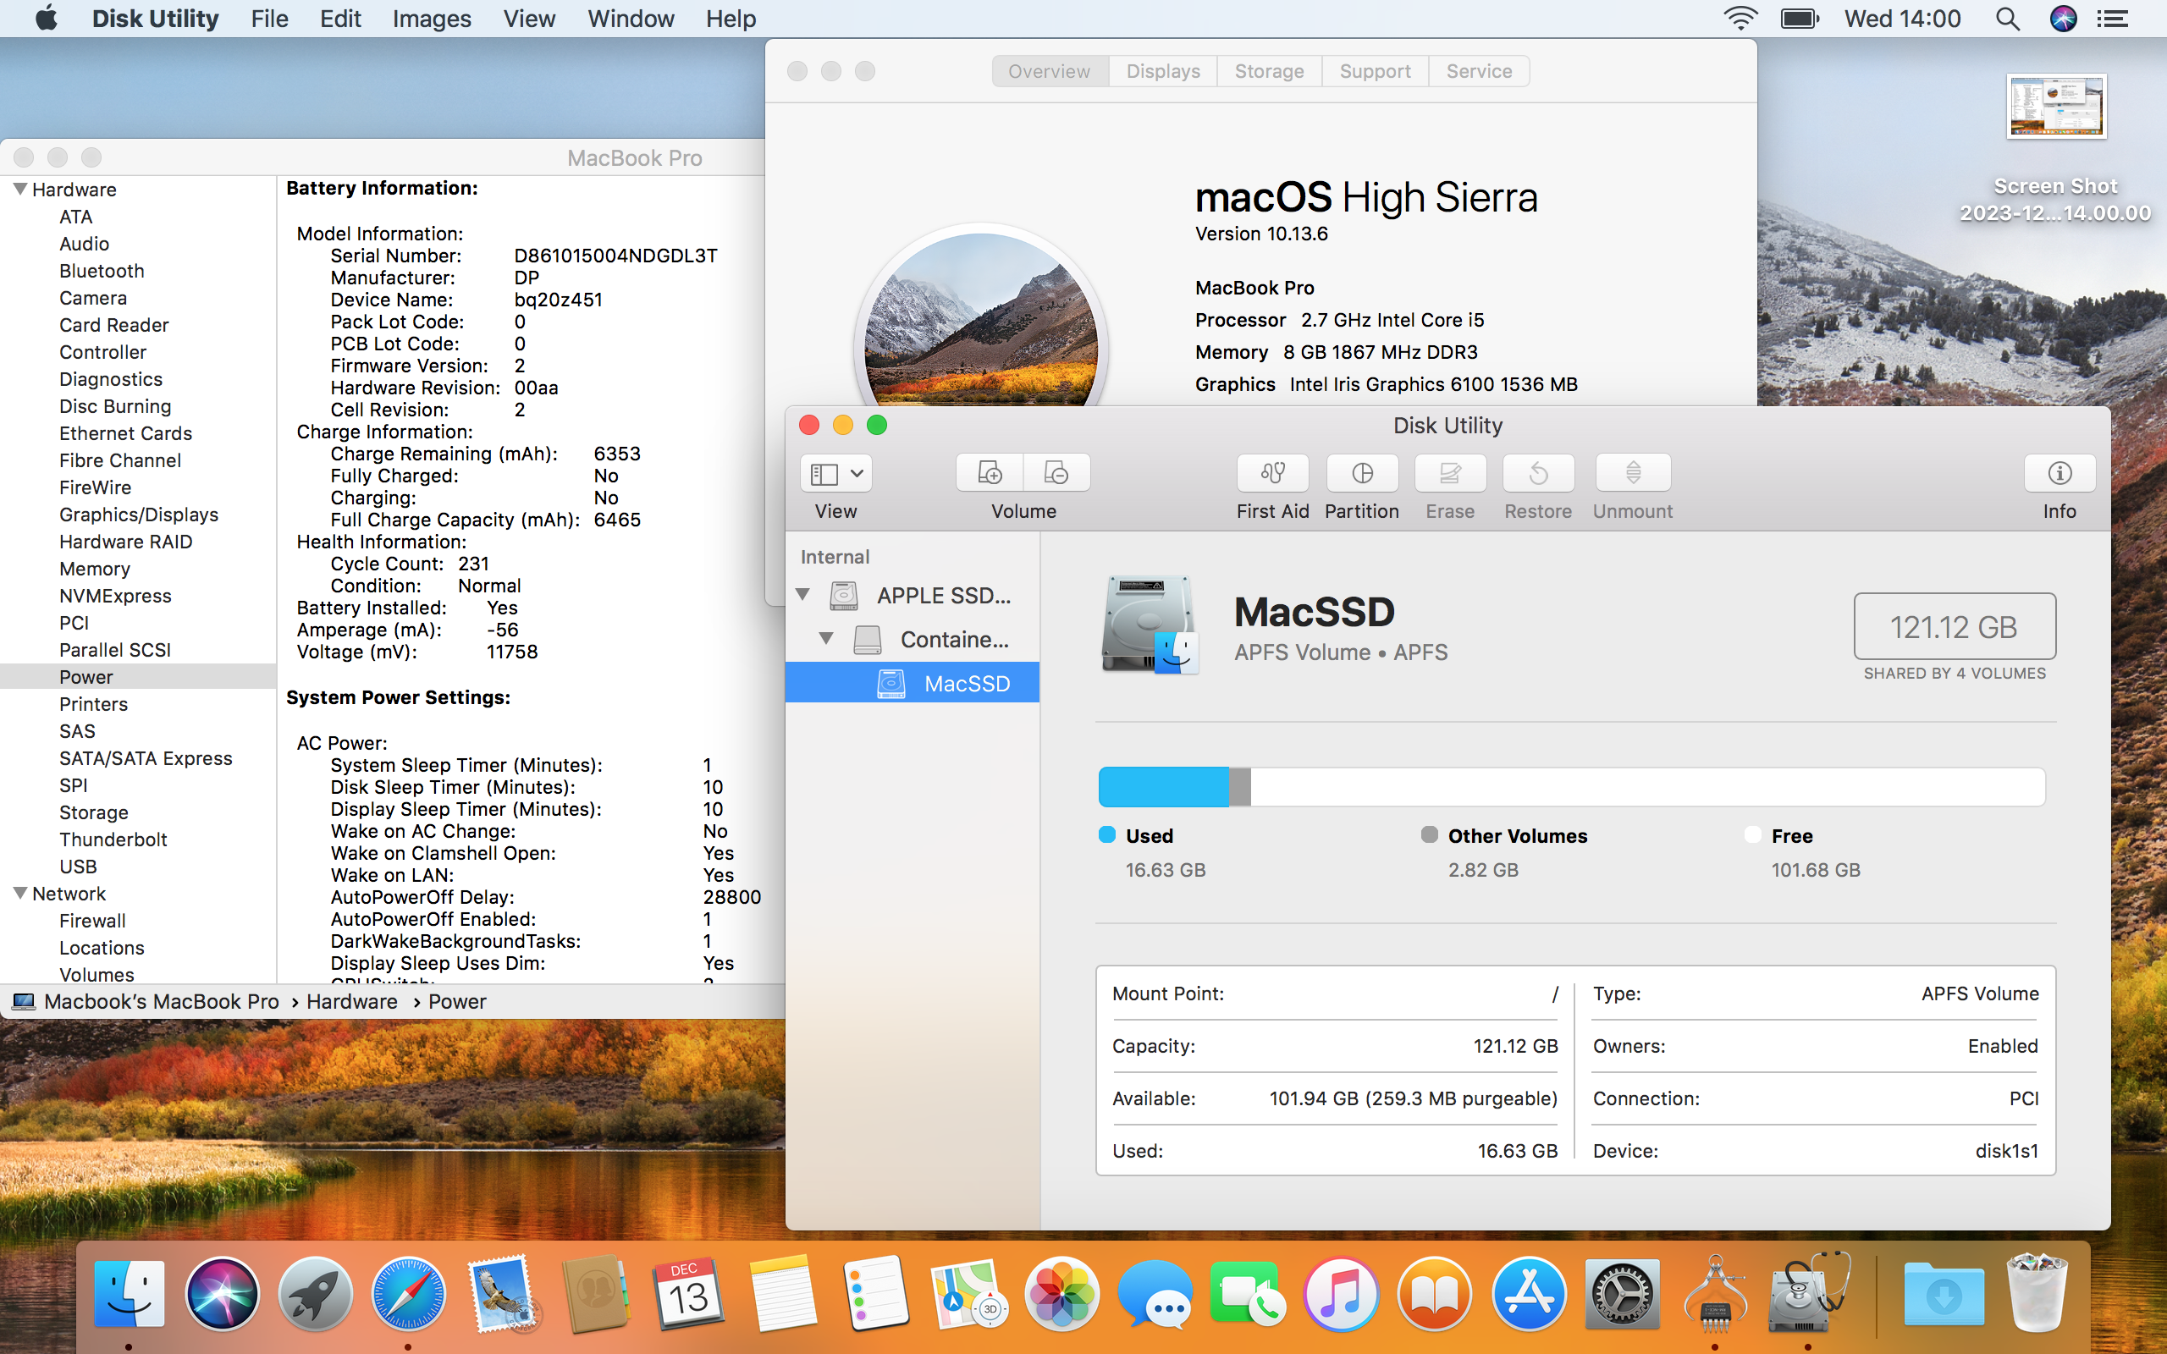Click the blue Used portion of the storage bar
Image resolution: width=2167 pixels, height=1354 pixels.
(x=1163, y=786)
